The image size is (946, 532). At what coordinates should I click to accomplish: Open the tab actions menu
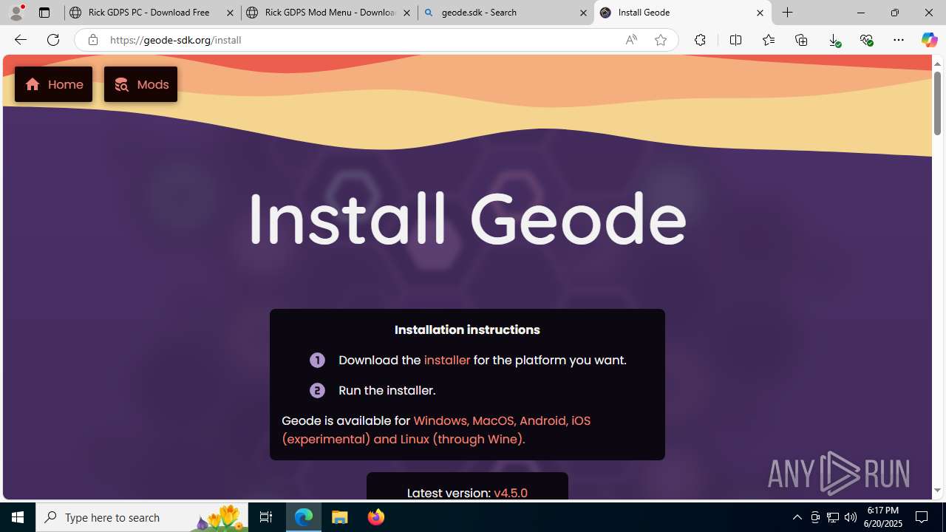pos(44,13)
